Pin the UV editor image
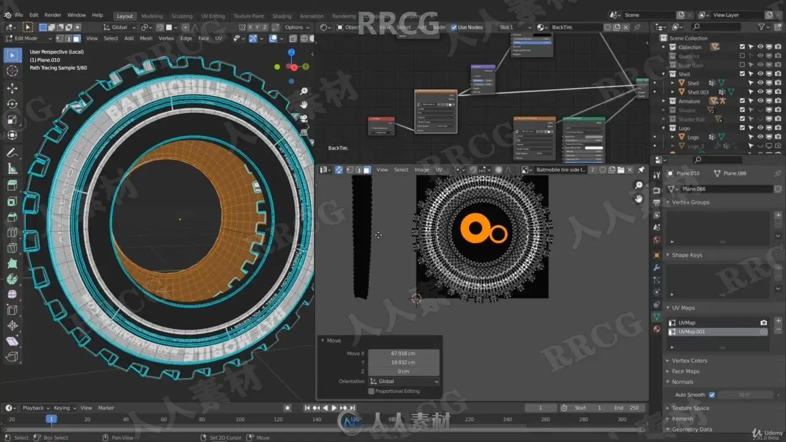Image resolution: width=786 pixels, height=442 pixels. [x=641, y=169]
